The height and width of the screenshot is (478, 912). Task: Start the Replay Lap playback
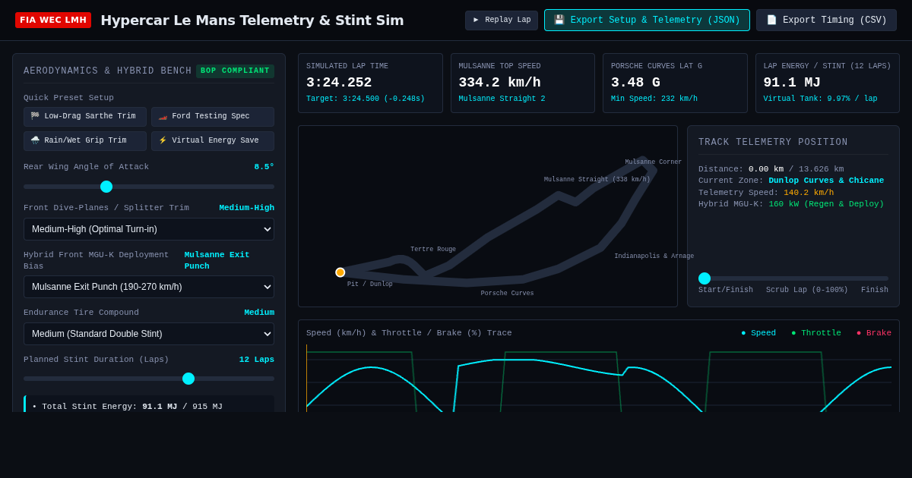point(502,20)
